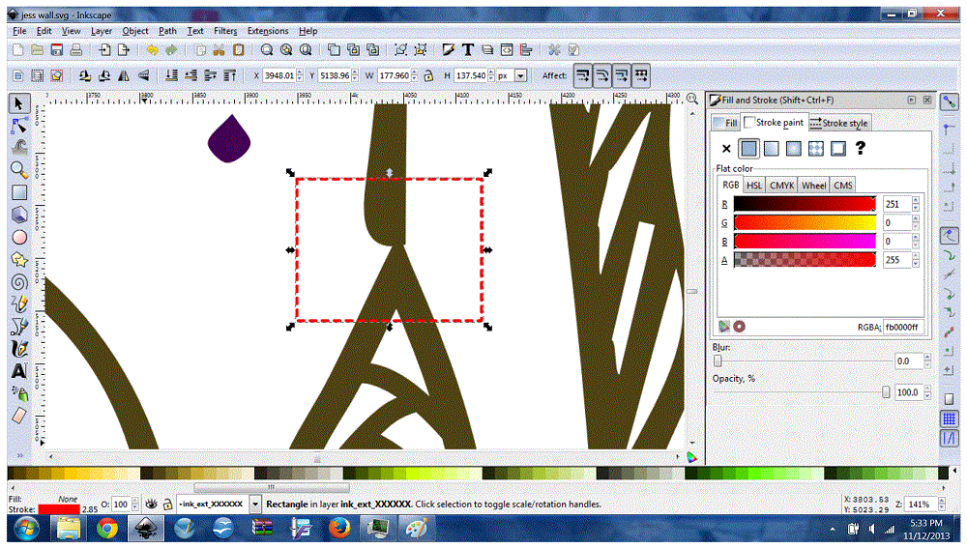The height and width of the screenshot is (548, 967).
Task: Select the Pattern paint option
Action: (x=815, y=149)
